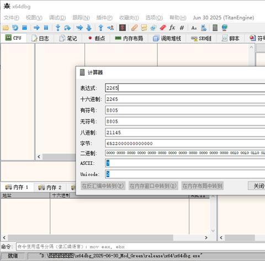Click the dump horizontal scrollbar left arrow
This screenshot has height=261, width=265.
pos(4,238)
